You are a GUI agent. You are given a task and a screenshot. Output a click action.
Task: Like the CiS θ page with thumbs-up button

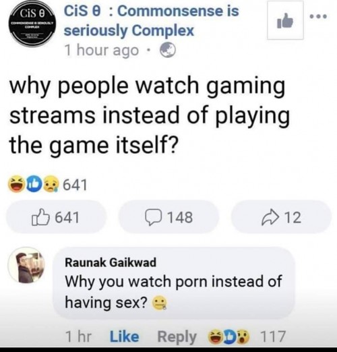tap(285, 20)
